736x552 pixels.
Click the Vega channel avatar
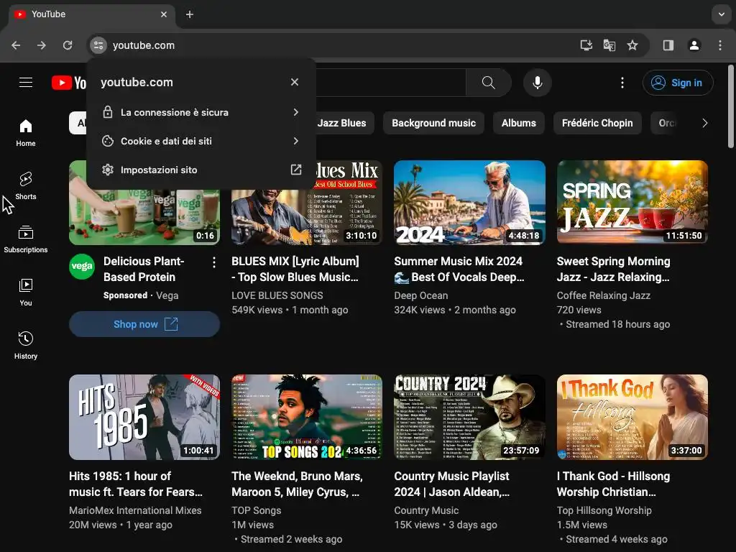(x=82, y=267)
